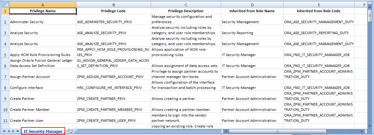Click the Privilege Name header cell

[x=43, y=11]
